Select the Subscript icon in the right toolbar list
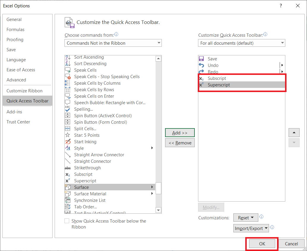 (x=201, y=79)
